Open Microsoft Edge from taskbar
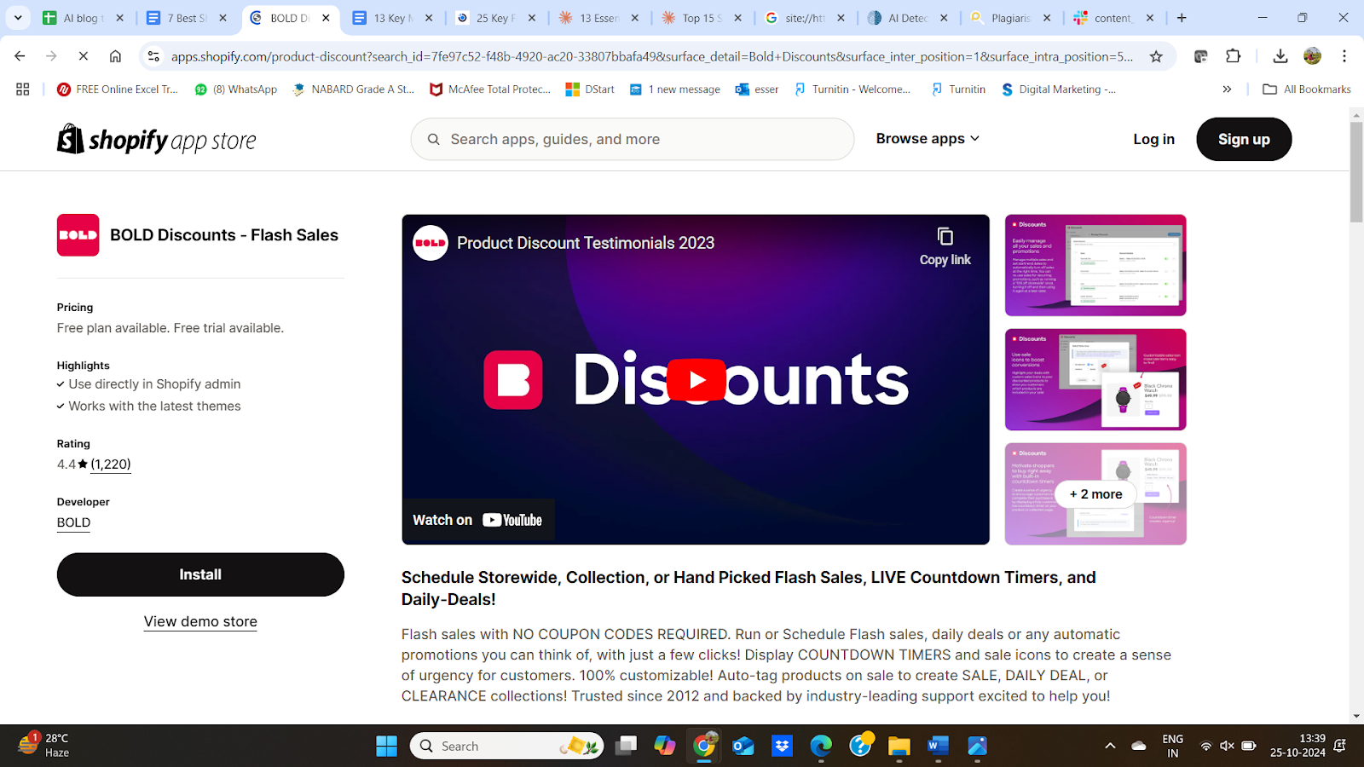Image resolution: width=1364 pixels, height=767 pixels. point(821,746)
